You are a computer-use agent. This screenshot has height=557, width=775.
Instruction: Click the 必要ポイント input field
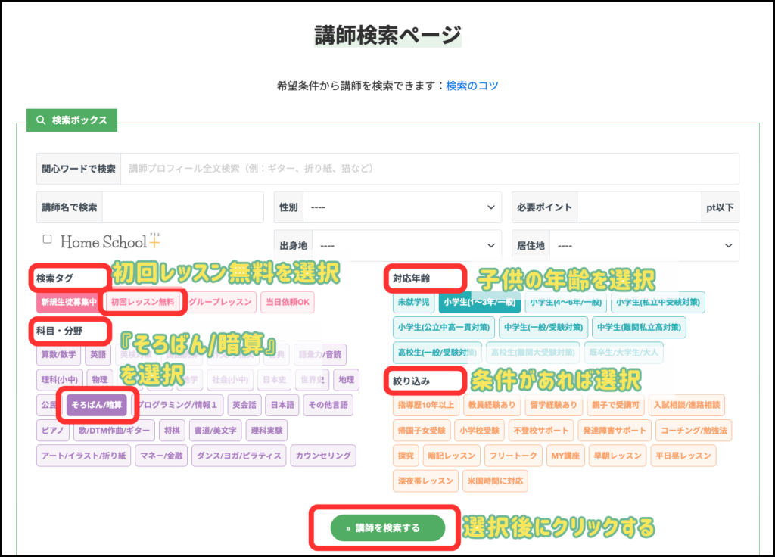638,207
